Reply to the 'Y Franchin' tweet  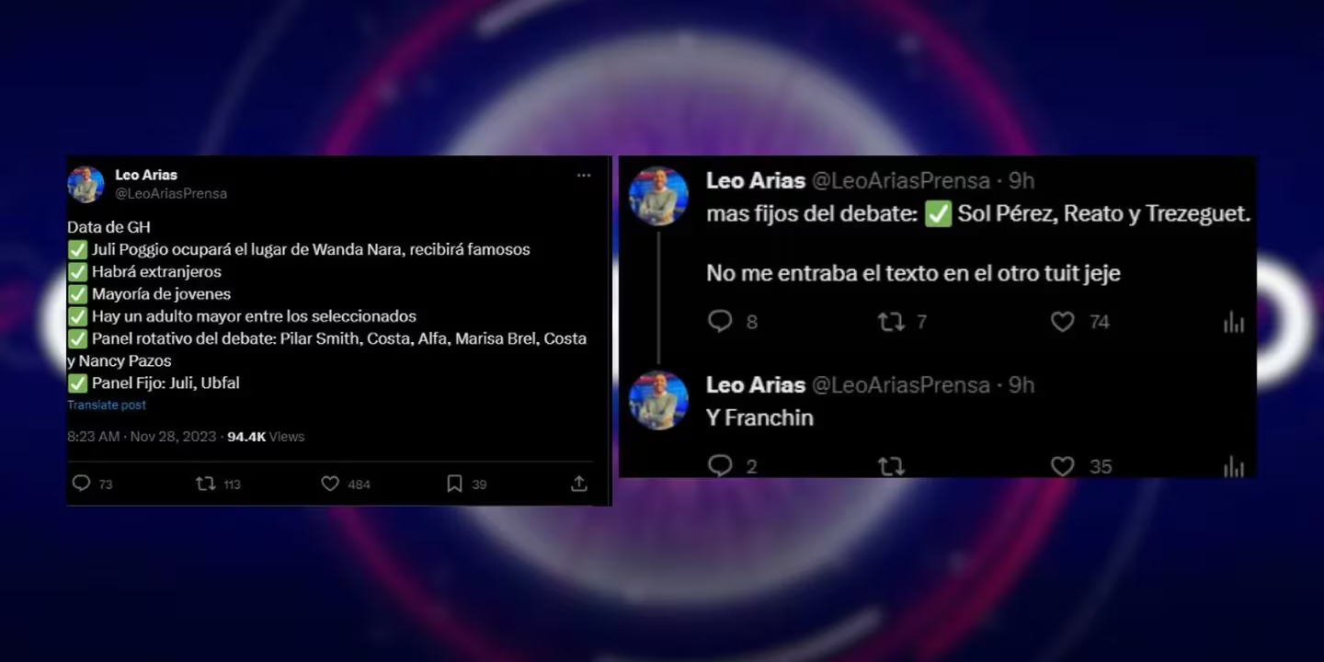click(720, 466)
